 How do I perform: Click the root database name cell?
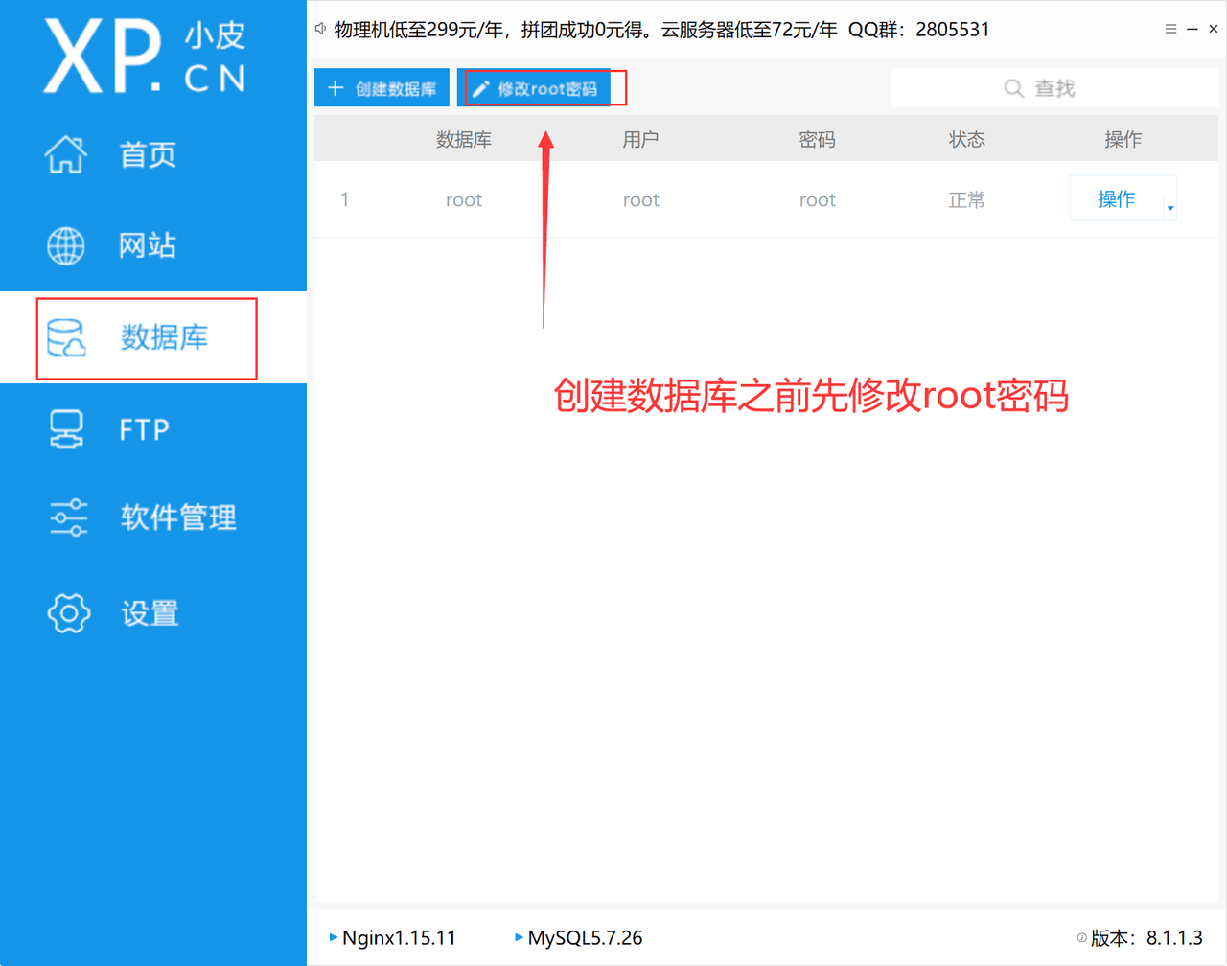pos(464,199)
